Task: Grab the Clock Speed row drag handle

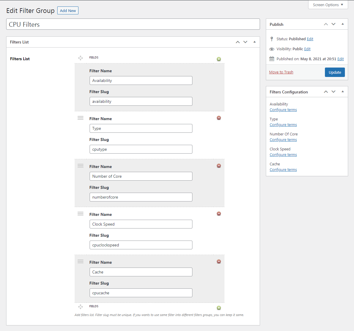Action: [80, 214]
